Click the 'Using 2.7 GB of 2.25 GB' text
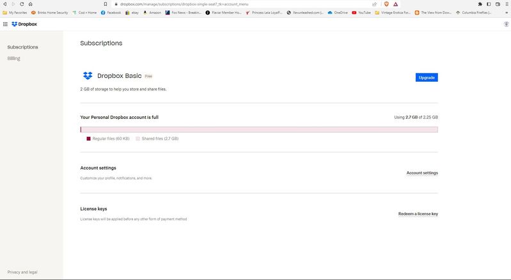This screenshot has width=511, height=280. point(416,117)
